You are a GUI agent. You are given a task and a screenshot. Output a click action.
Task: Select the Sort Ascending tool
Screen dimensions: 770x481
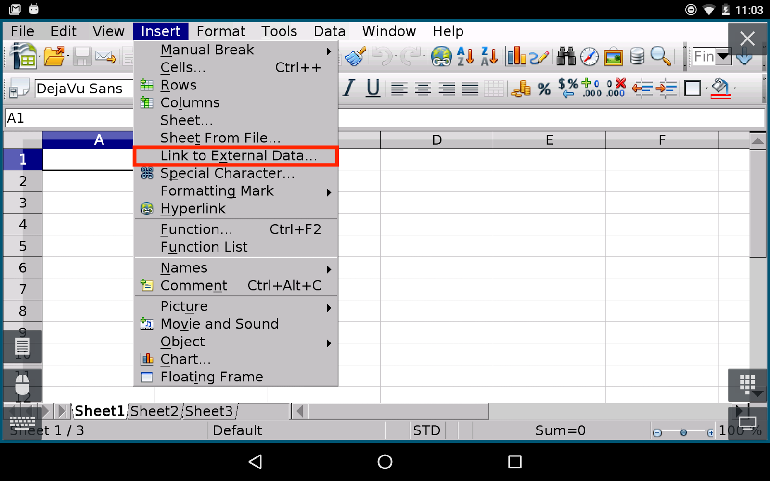click(x=465, y=56)
